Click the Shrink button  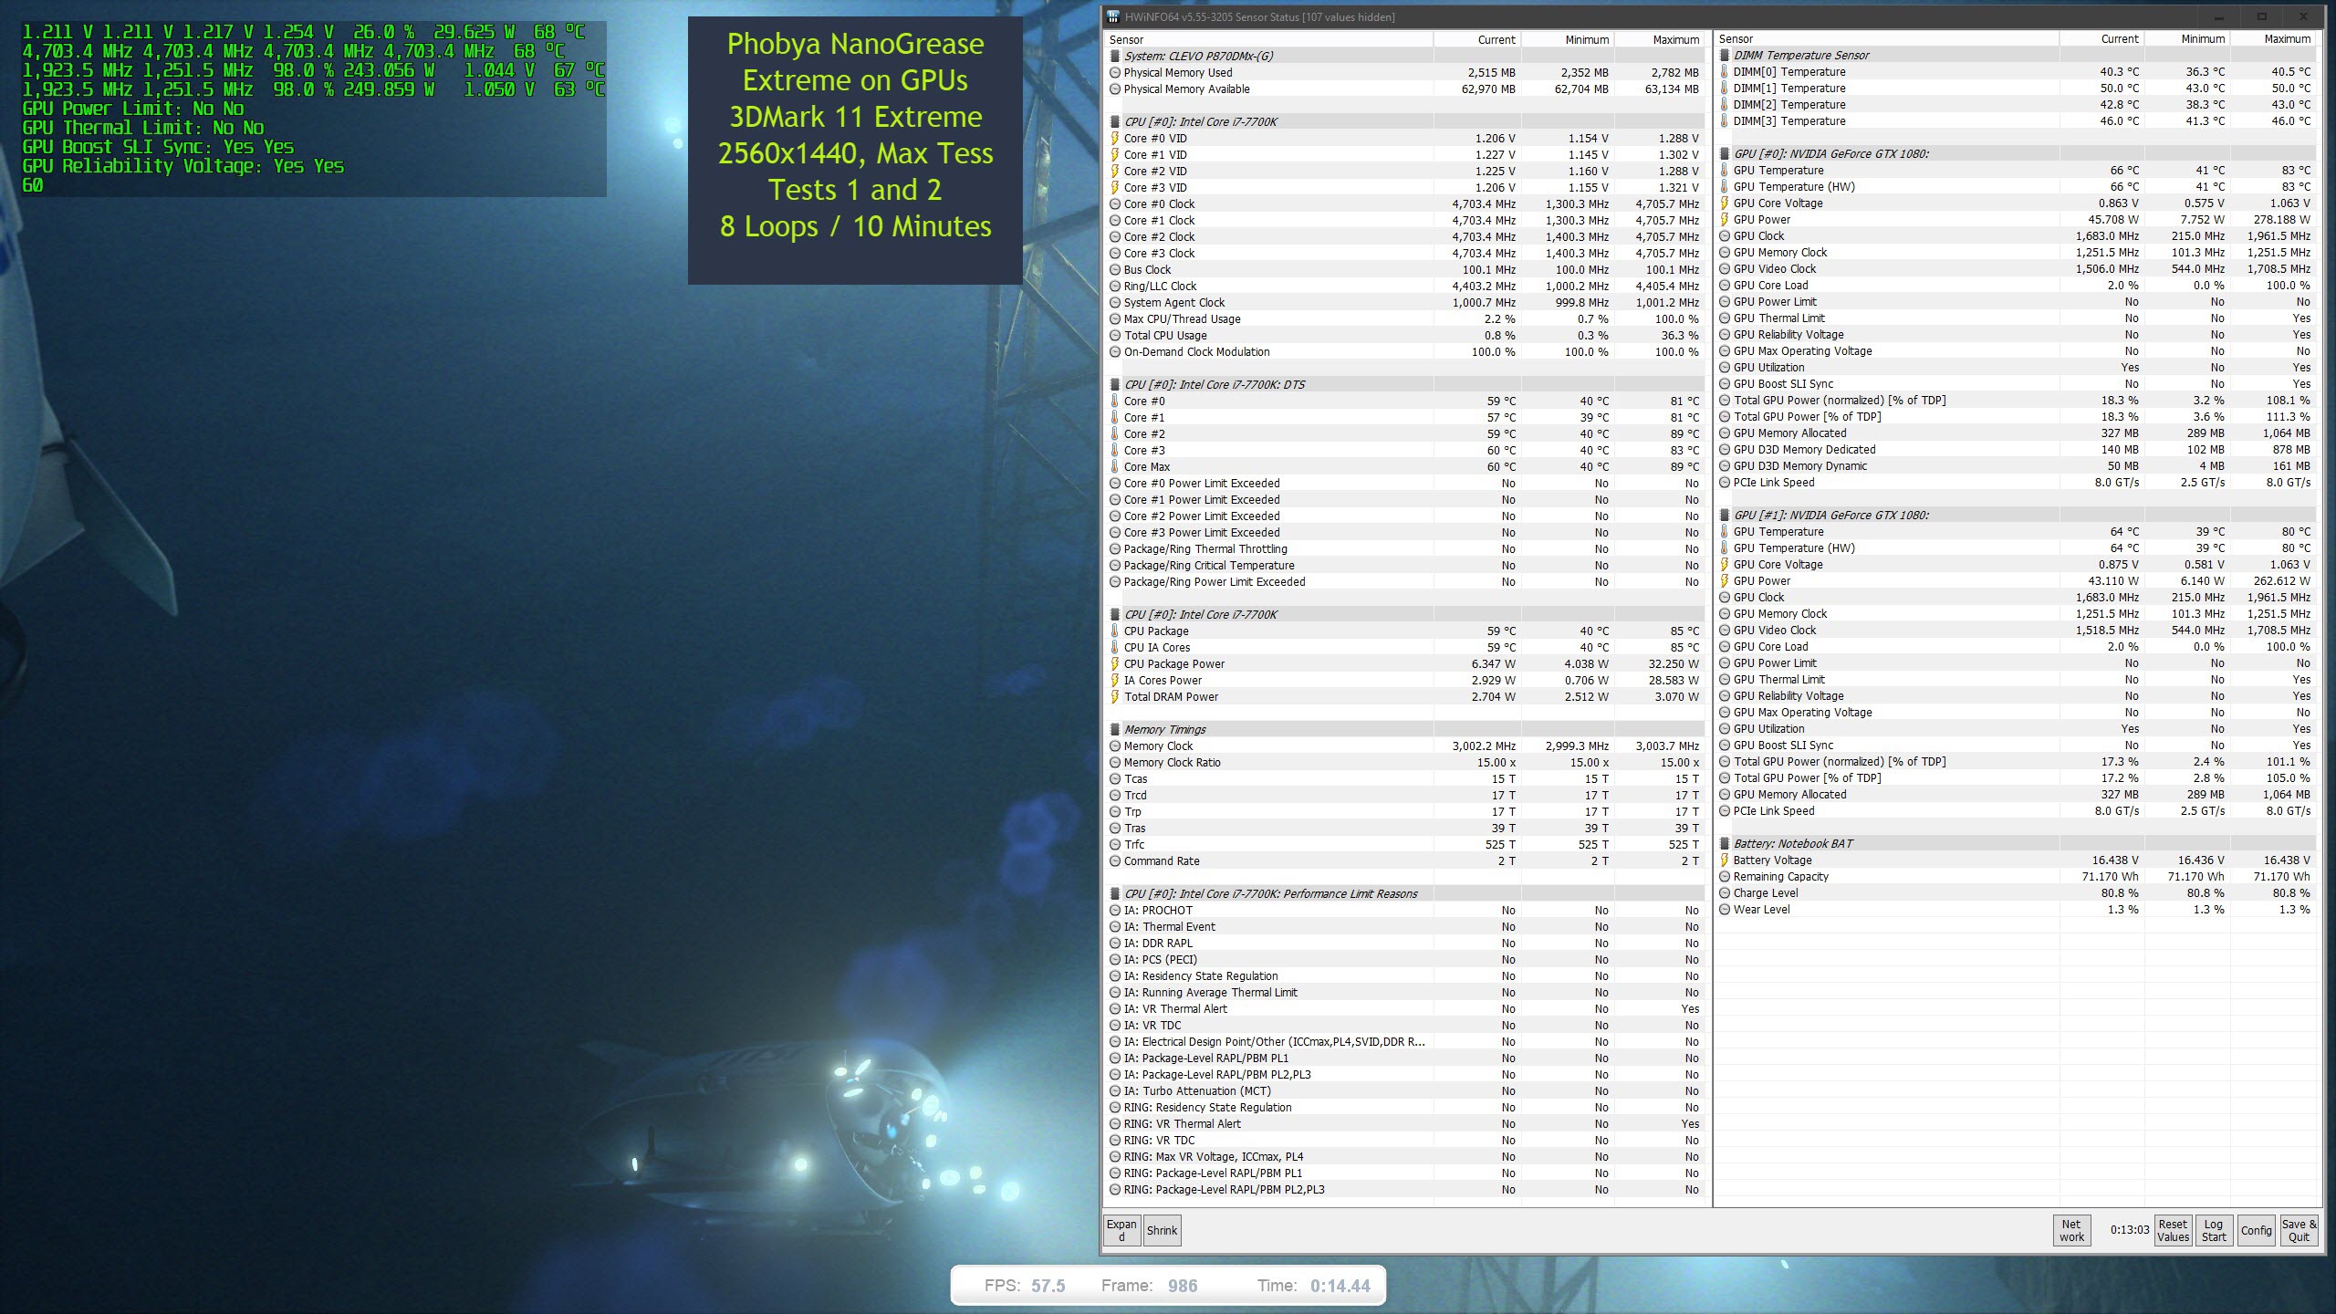1162,1230
